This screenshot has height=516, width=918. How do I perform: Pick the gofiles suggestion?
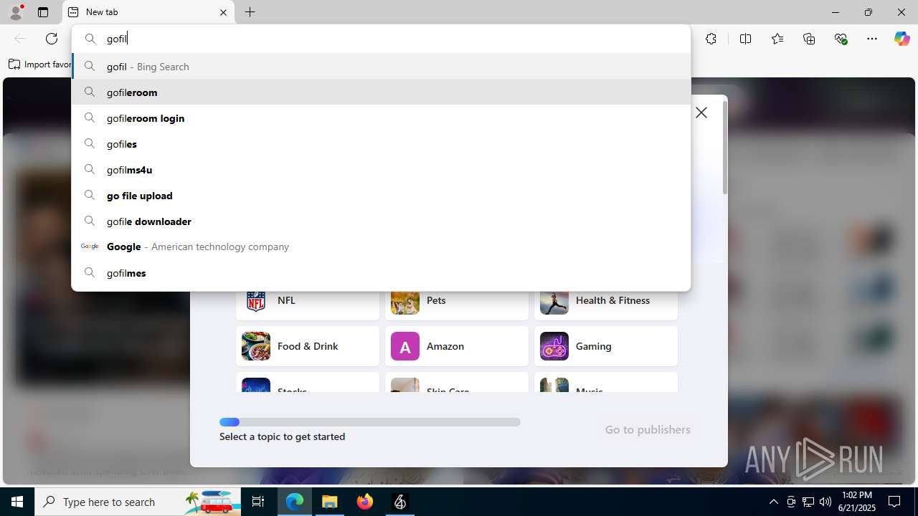(x=381, y=143)
